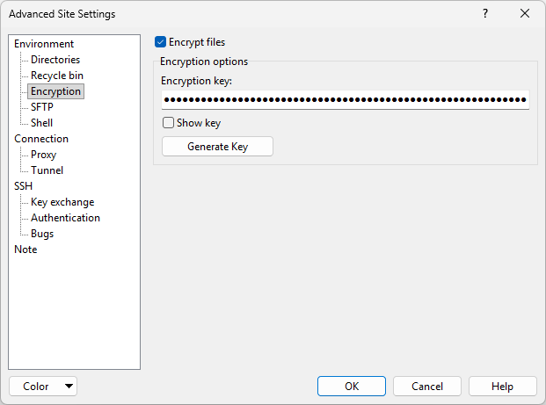The height and width of the screenshot is (405, 546).
Task: Click the Generate Key button
Action: point(217,147)
